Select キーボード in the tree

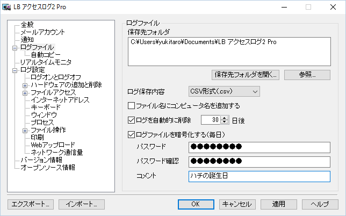(x=46, y=107)
